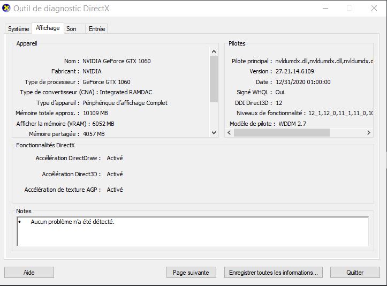Viewport: 387px width, 286px height.
Task: Open the Son tab
Action: [x=71, y=29]
